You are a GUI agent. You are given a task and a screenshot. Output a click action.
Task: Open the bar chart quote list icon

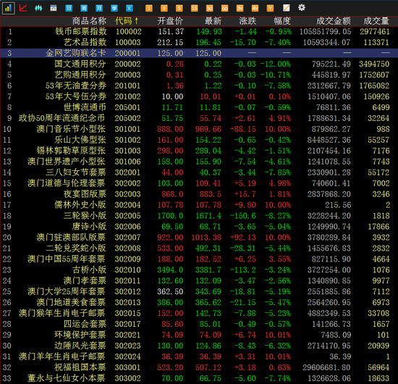[x=8, y=8]
